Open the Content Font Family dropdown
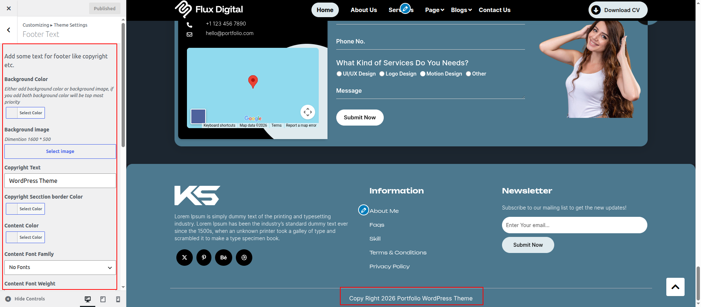Viewport: 701px width, 307px height. 60,268
